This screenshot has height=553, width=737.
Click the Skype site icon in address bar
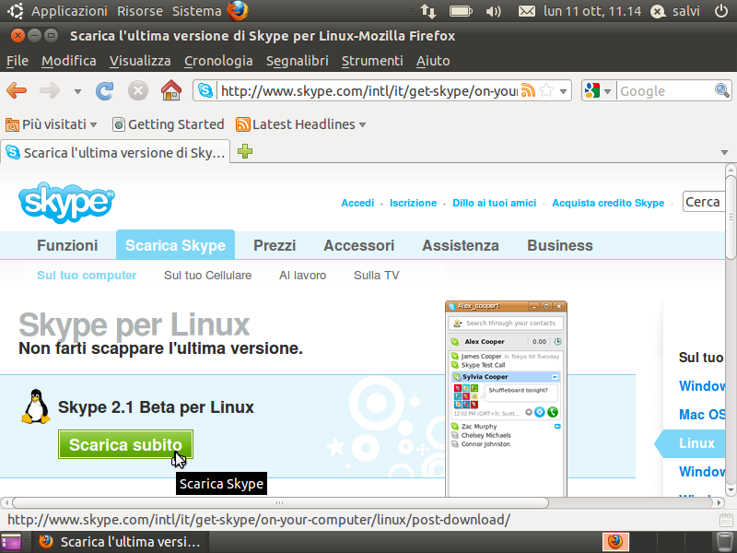point(205,90)
